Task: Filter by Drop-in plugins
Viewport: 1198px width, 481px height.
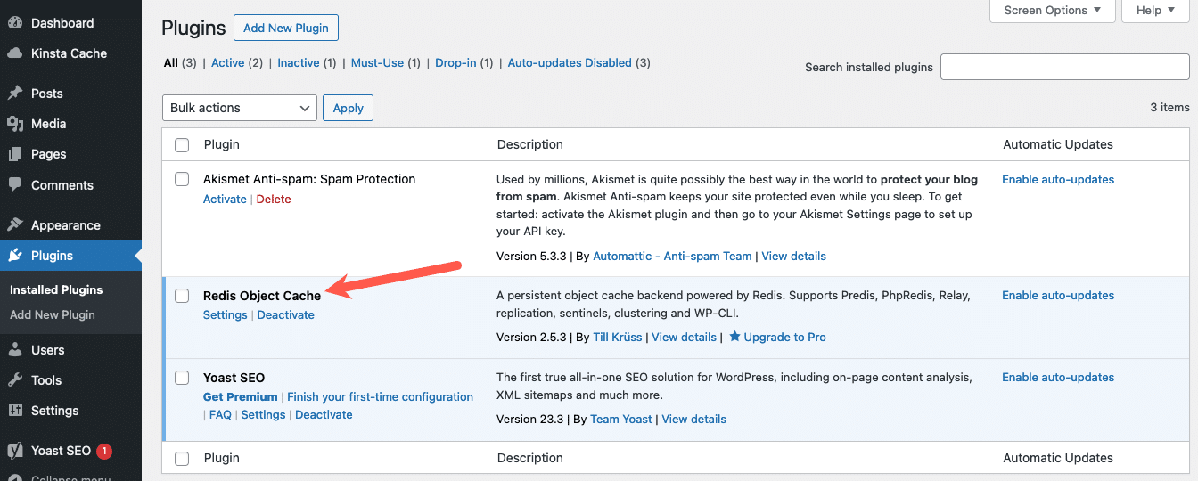Action: 455,63
